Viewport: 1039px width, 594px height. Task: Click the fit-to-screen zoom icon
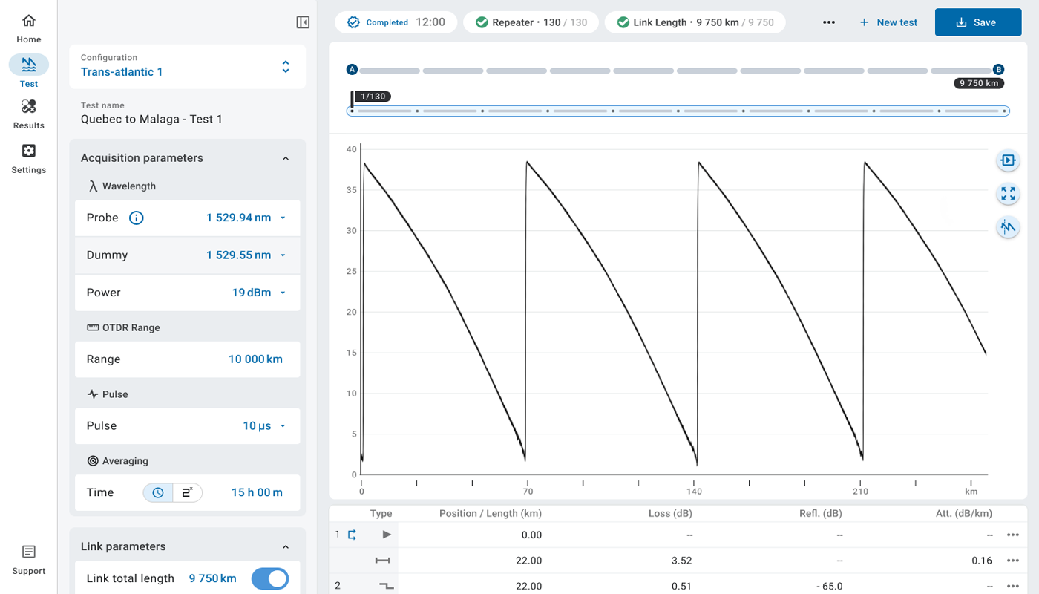(x=1008, y=194)
